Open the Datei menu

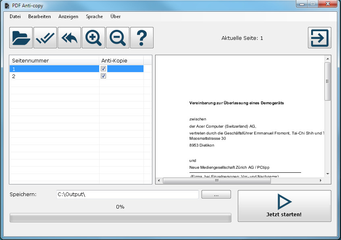pos(15,17)
